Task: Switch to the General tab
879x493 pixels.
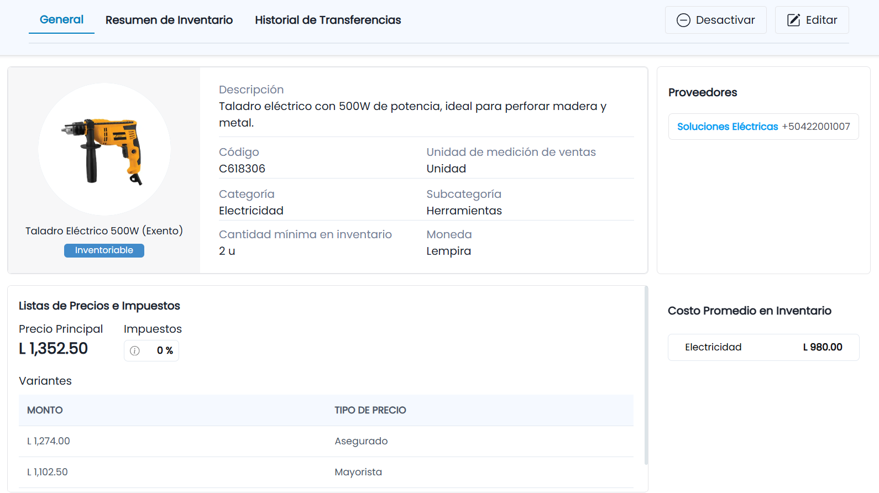Action: (61, 20)
